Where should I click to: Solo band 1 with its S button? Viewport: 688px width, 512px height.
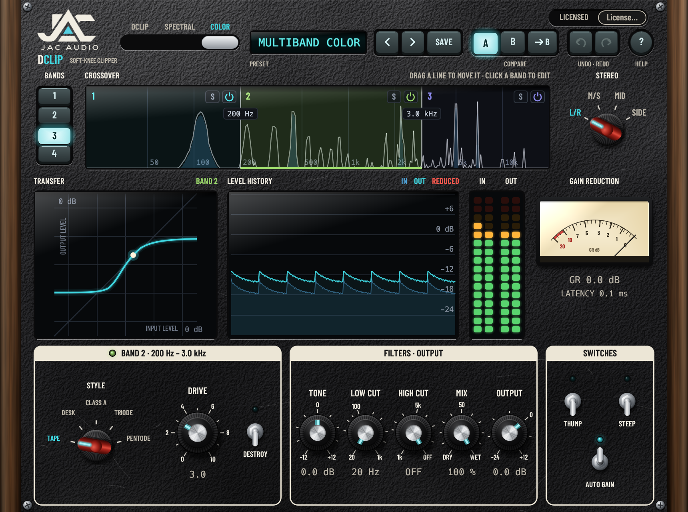point(212,97)
